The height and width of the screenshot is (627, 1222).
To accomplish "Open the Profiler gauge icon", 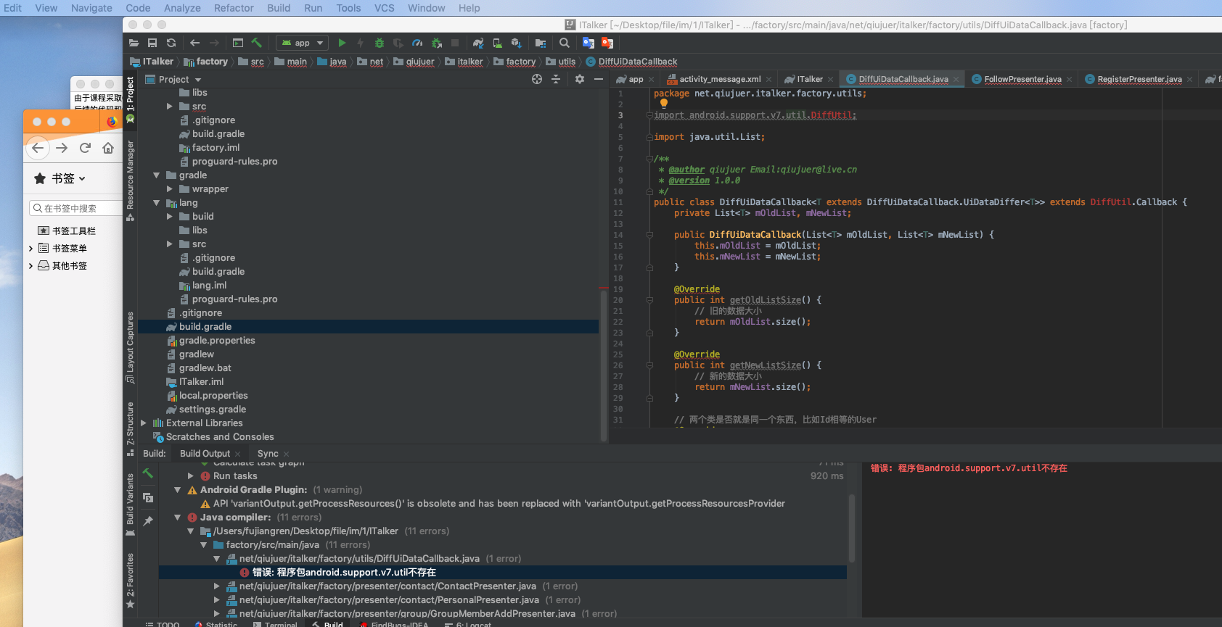I will (417, 43).
